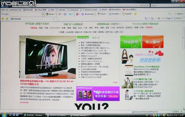The image size is (185, 117).
Task: Click the spell Check button
Action: point(101,14)
